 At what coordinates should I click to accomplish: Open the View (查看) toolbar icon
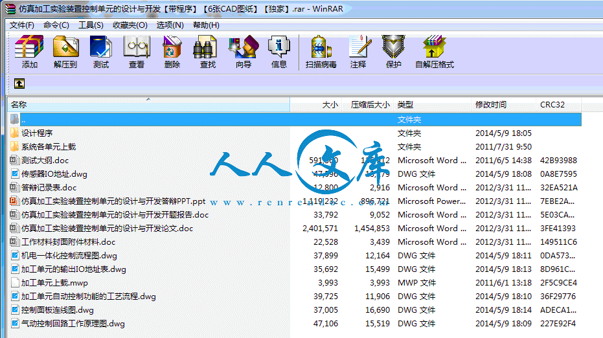pyautogui.click(x=137, y=47)
